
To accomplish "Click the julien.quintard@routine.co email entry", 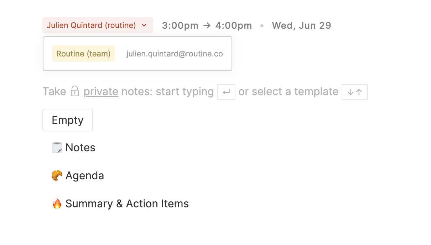I will [175, 54].
